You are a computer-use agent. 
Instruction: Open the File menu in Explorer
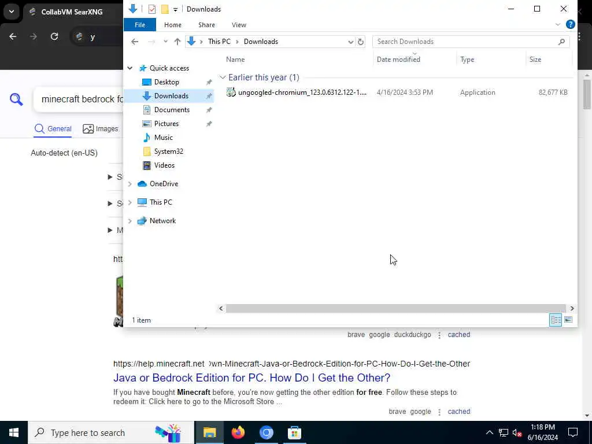pyautogui.click(x=140, y=25)
